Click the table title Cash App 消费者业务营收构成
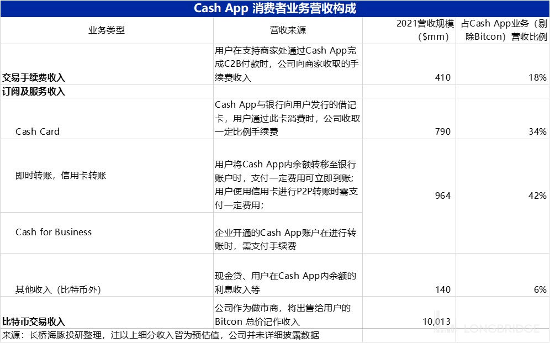Image resolution: width=550 pixels, height=343 pixels. pos(274,9)
